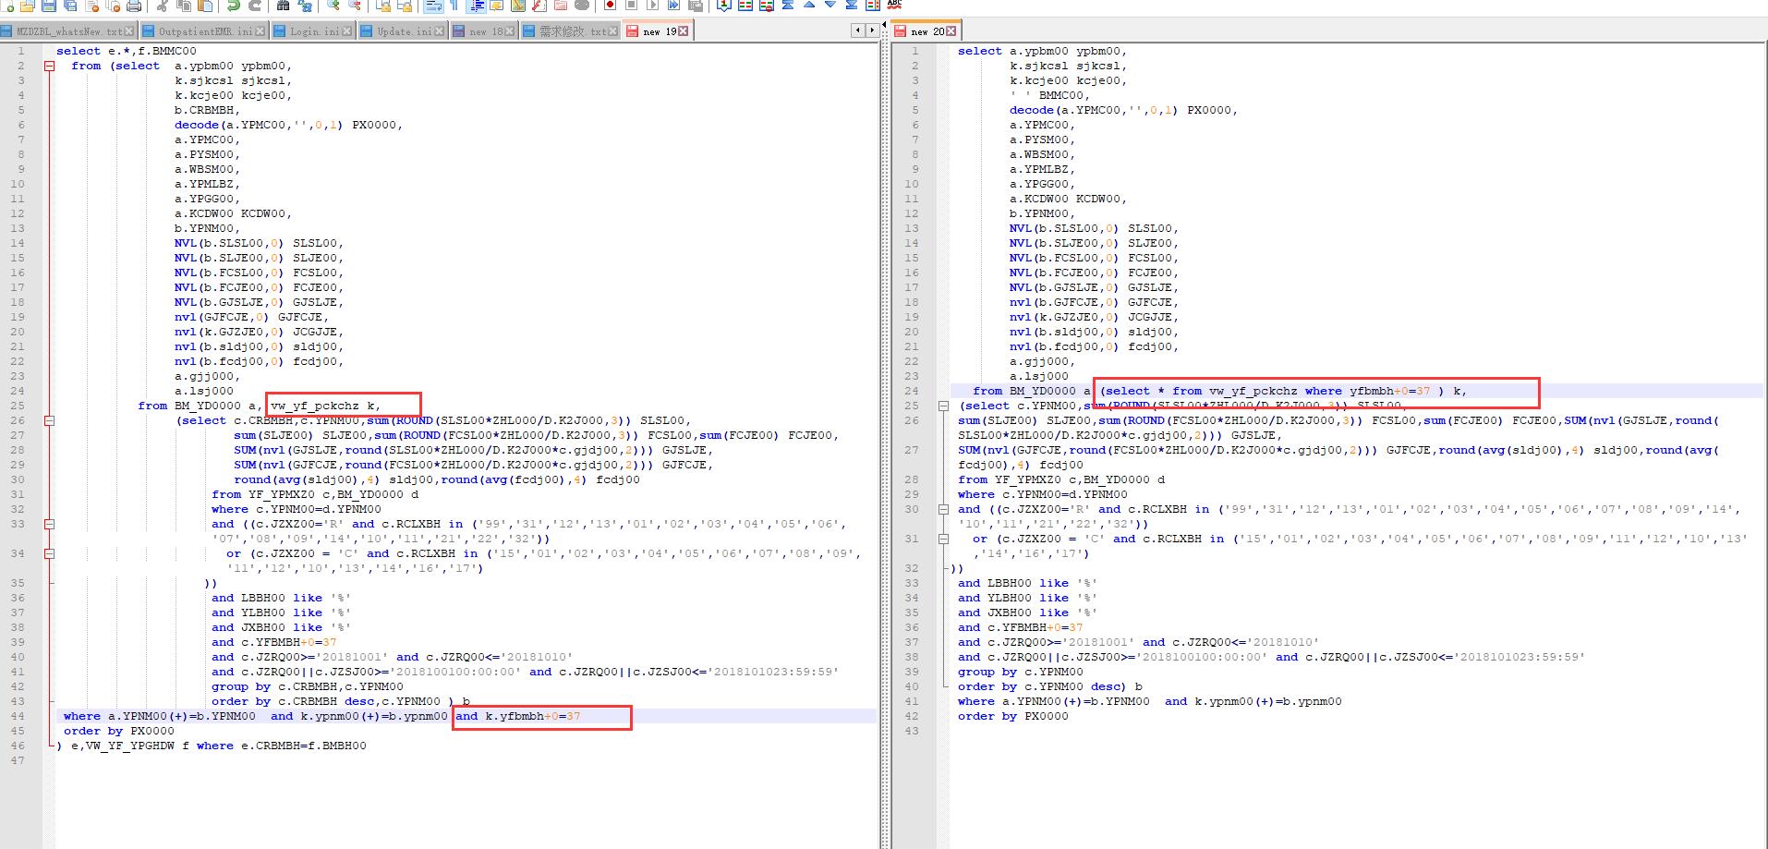
Task: Collapse the fold marker at line 26 left pane
Action: (x=49, y=421)
